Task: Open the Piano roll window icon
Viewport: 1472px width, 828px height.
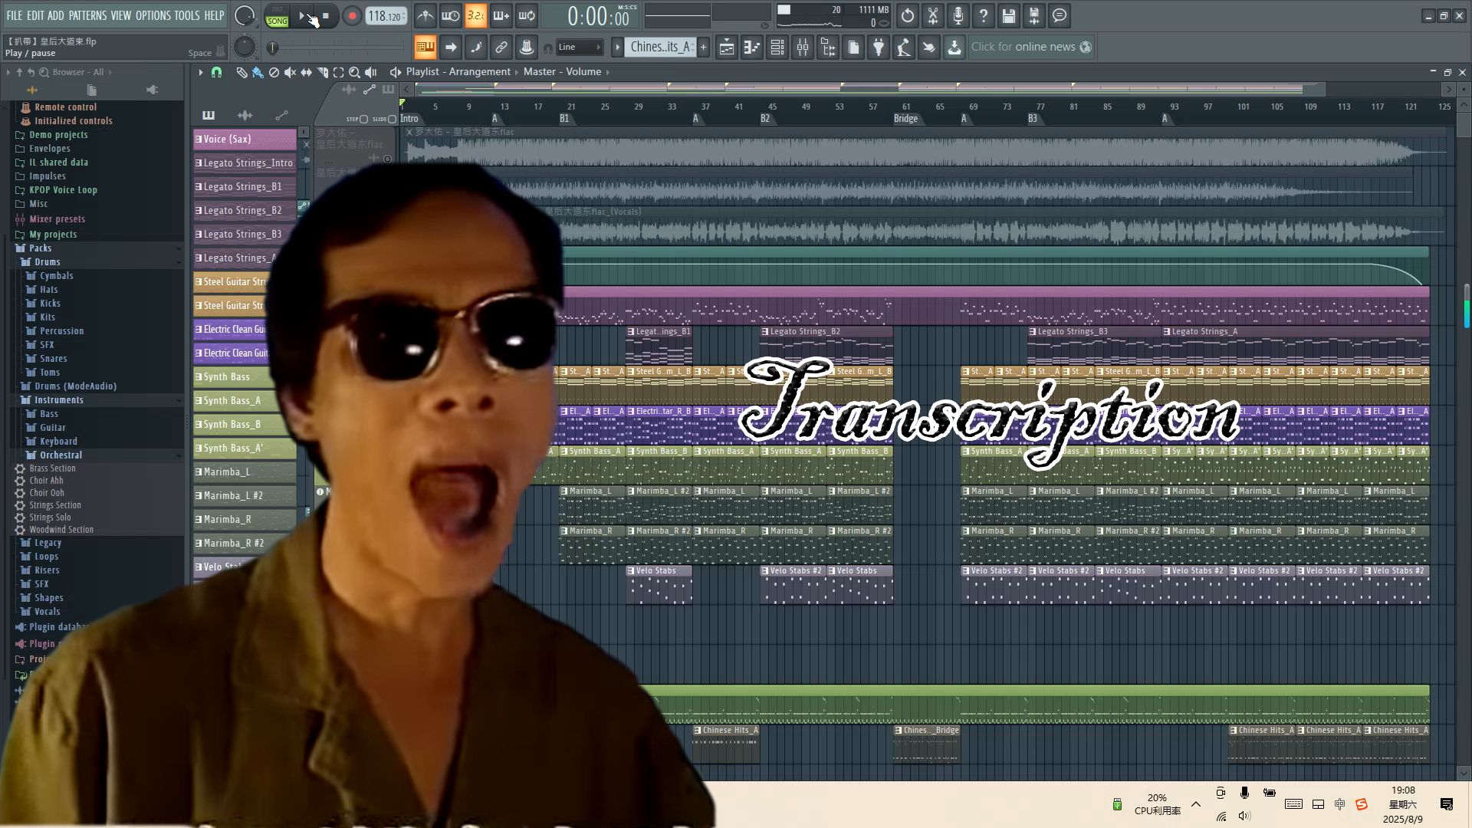Action: pos(752,48)
